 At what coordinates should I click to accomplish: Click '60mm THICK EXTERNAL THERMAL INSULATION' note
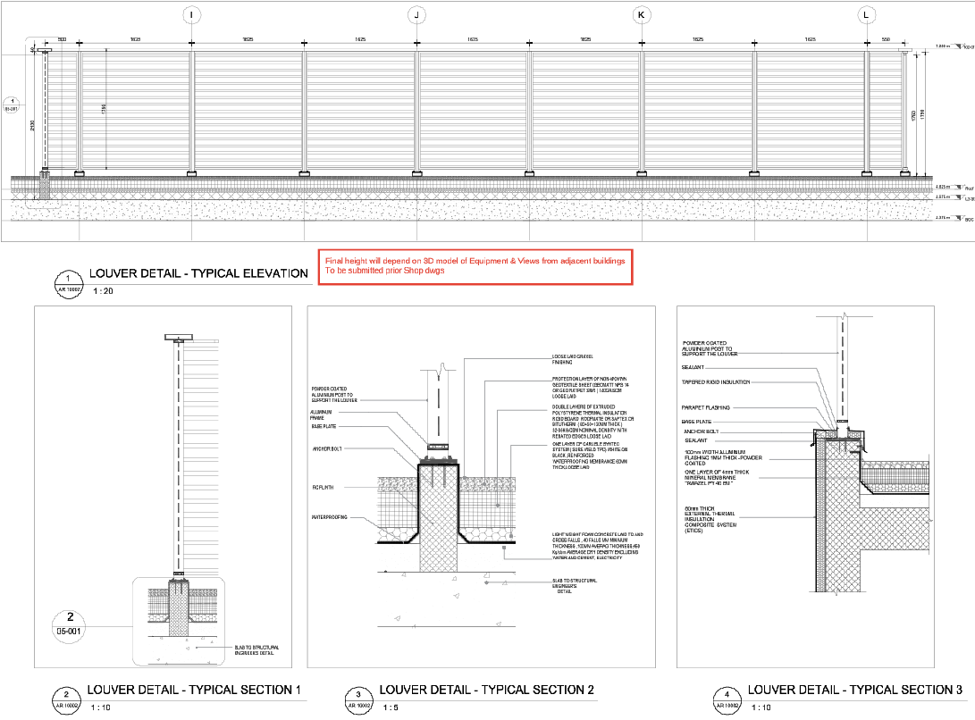(x=710, y=519)
